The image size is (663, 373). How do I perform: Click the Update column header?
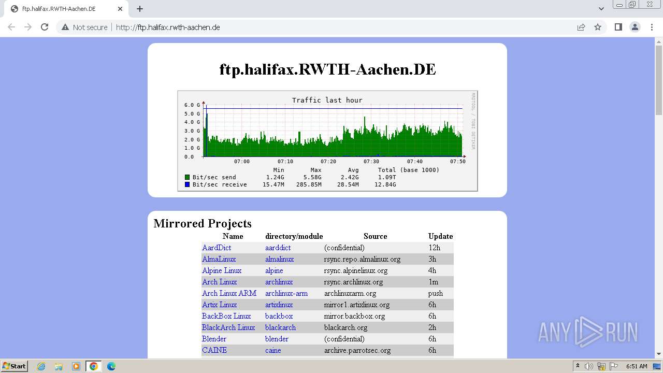[x=441, y=236]
